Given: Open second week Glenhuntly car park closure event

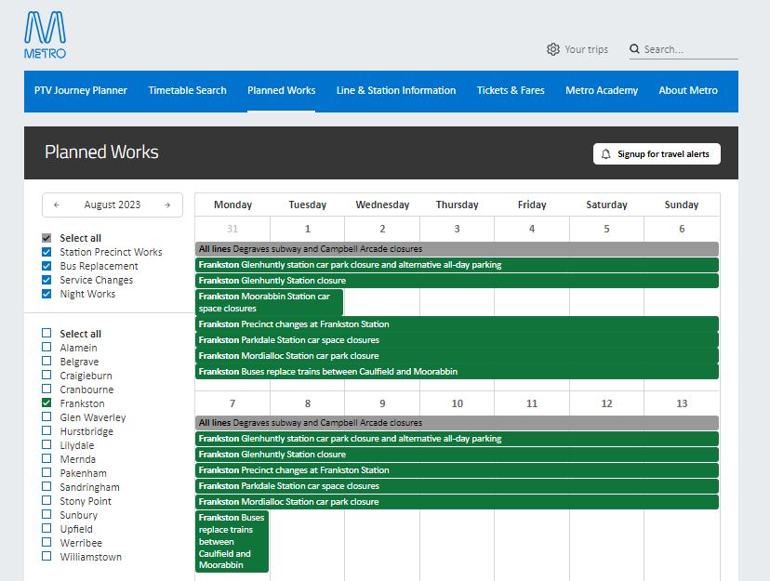Looking at the screenshot, I should pos(457,439).
